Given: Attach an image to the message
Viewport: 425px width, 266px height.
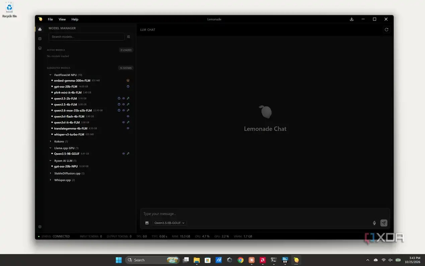Looking at the screenshot, I should [147, 223].
